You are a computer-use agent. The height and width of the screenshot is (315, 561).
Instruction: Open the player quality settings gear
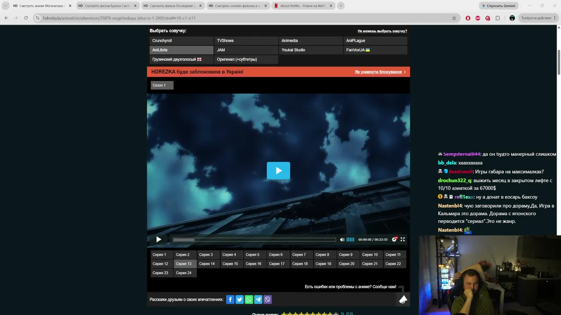pyautogui.click(x=394, y=239)
